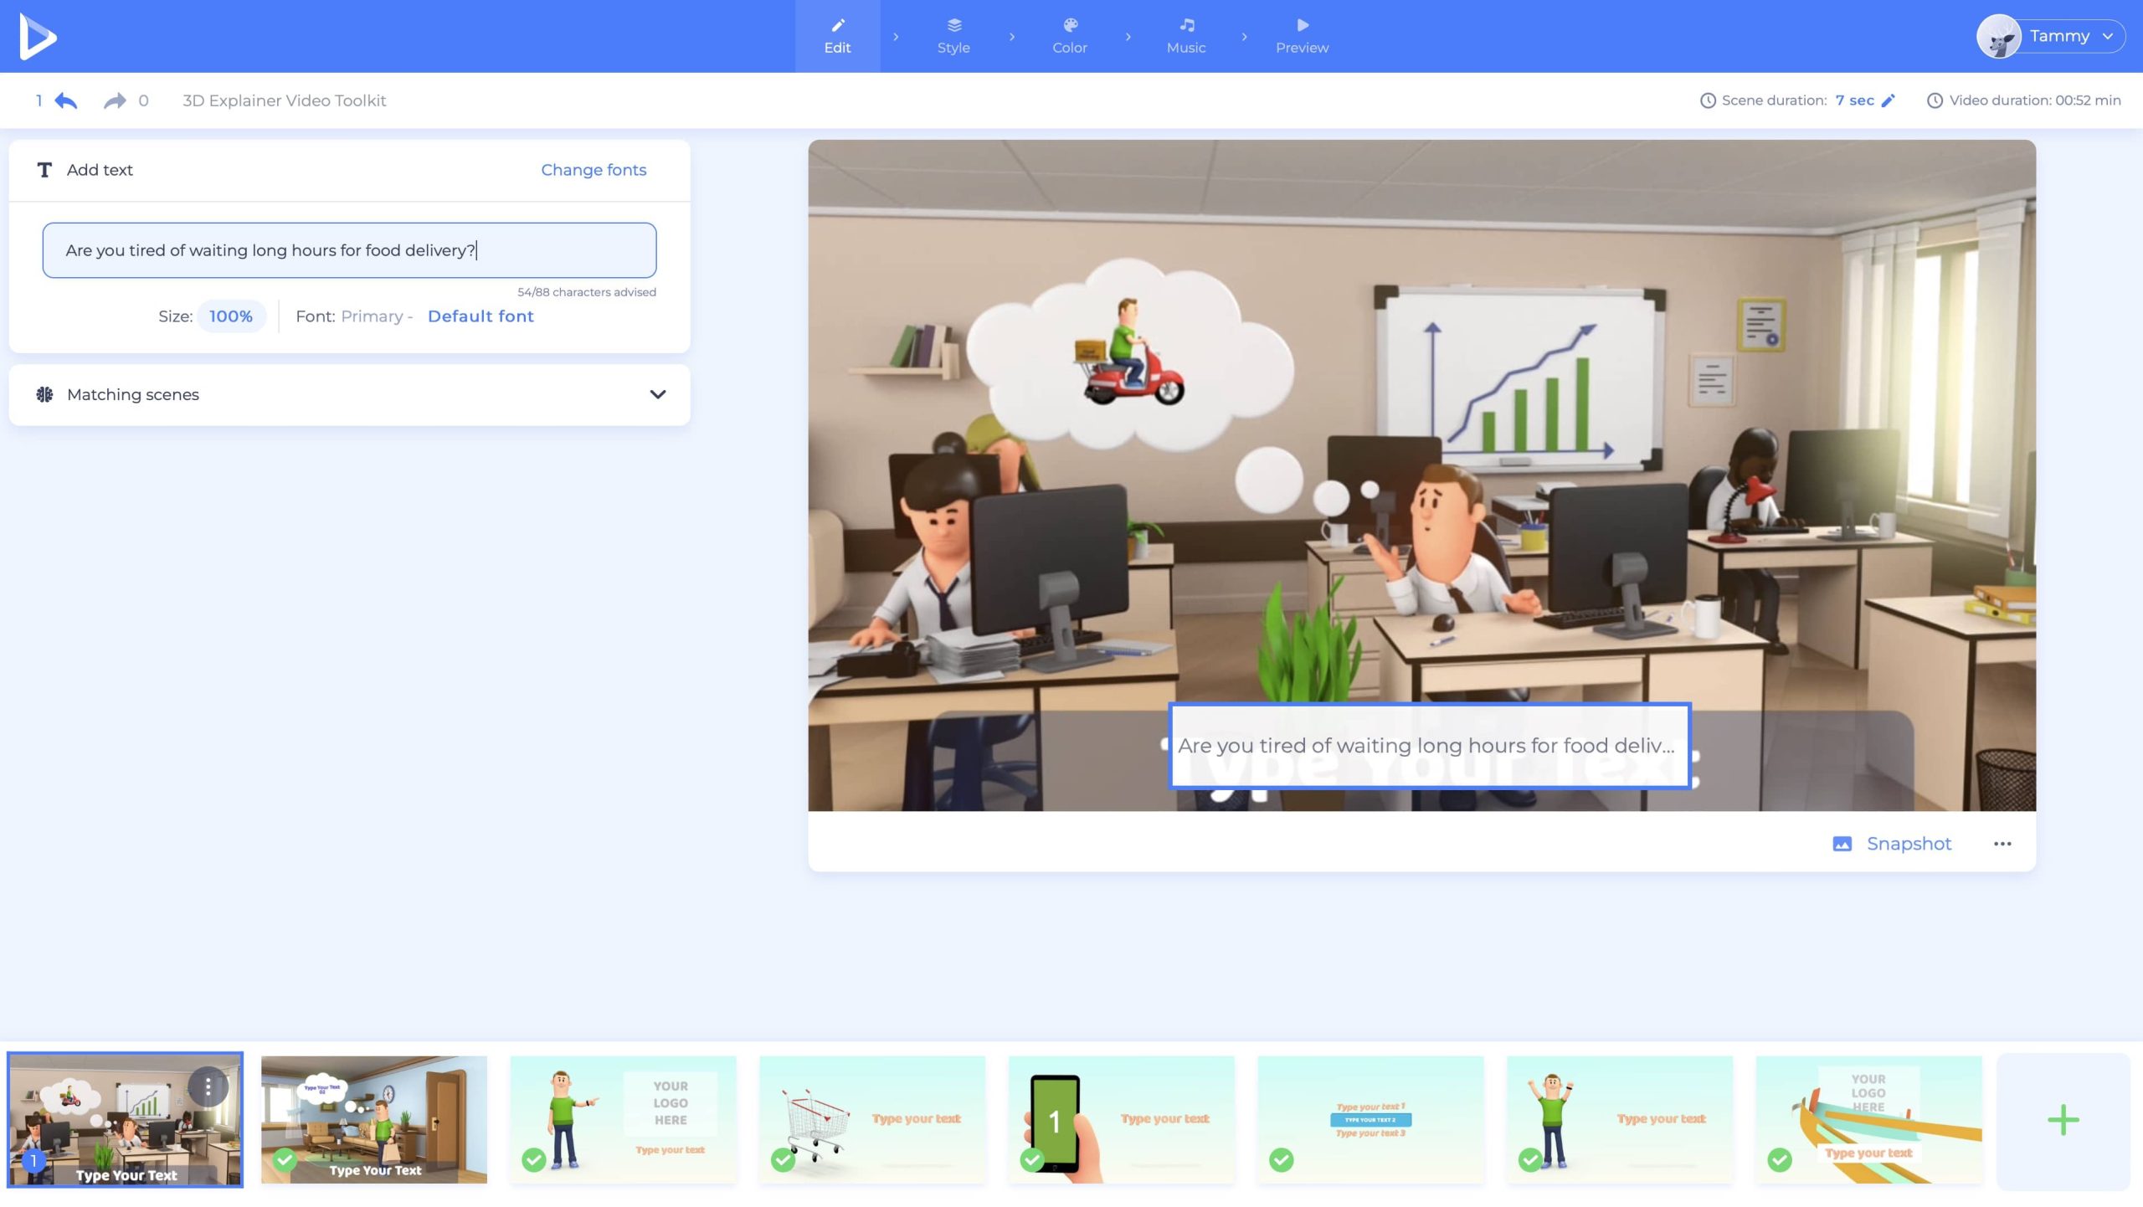
Task: Edit scene duration with pencil icon
Action: pyautogui.click(x=1889, y=100)
